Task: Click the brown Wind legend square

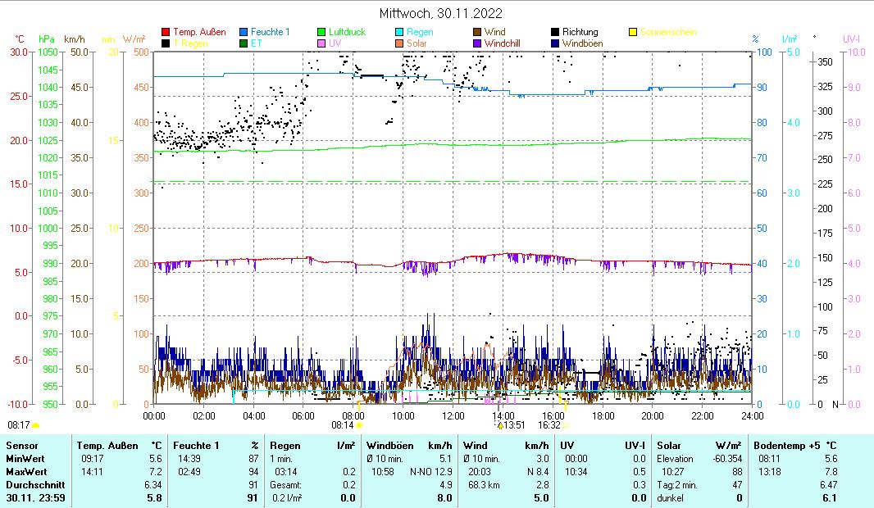Action: [x=477, y=33]
